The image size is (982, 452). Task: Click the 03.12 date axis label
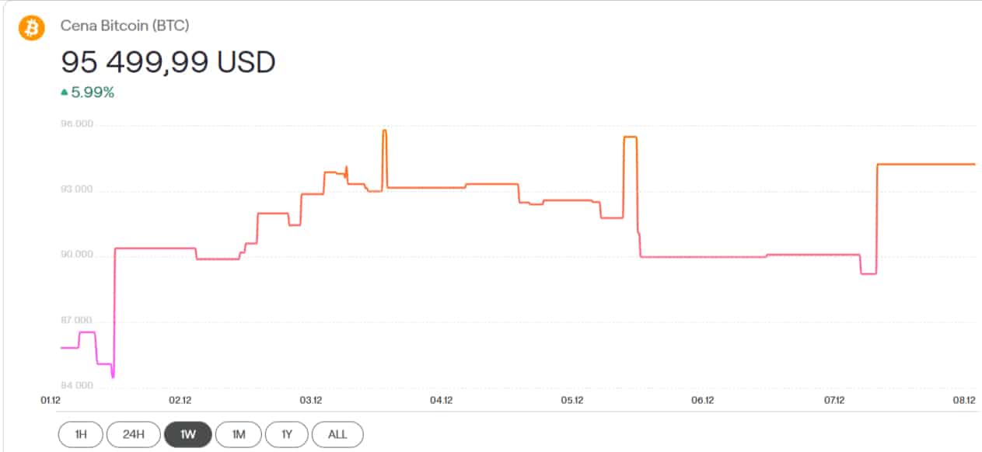310,400
